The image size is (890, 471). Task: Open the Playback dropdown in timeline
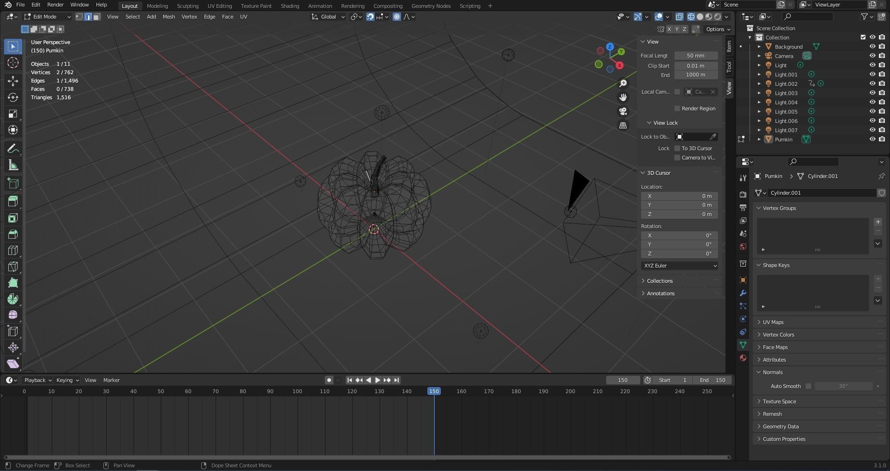(38, 380)
